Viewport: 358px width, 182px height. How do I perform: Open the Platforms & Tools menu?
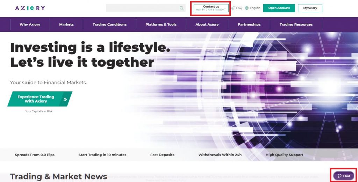tap(161, 24)
